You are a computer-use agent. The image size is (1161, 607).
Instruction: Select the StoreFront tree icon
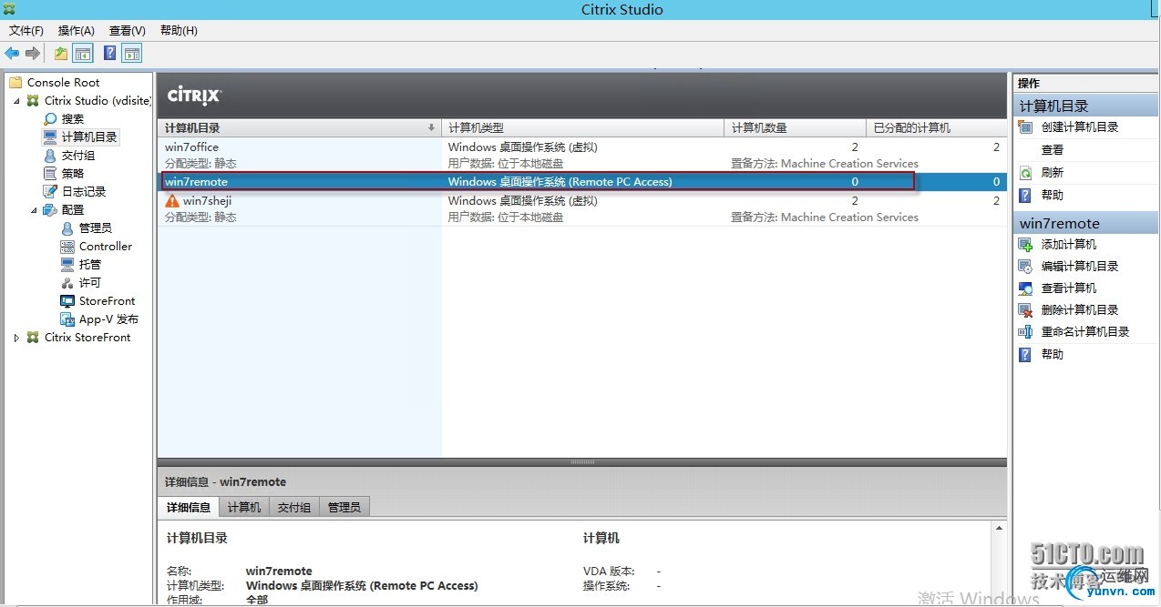click(67, 301)
